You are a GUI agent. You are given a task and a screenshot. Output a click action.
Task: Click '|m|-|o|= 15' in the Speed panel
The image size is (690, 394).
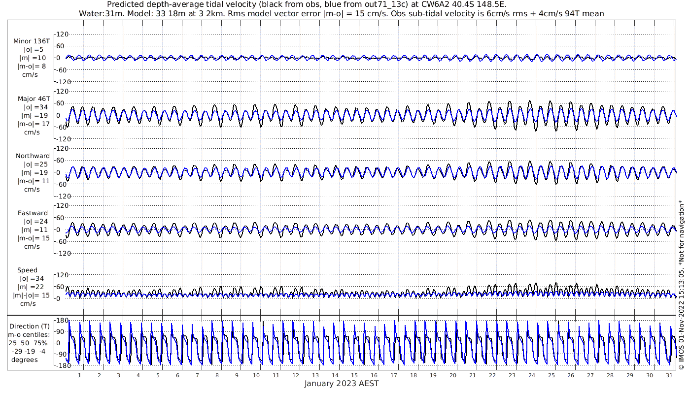(x=32, y=296)
